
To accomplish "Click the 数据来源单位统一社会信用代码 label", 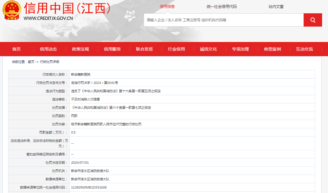I will 44,187.
